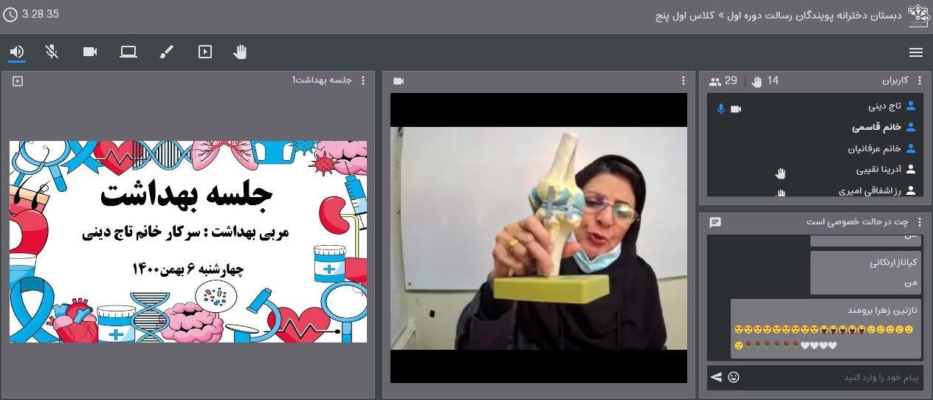Raise hand using the hand icon

click(x=240, y=52)
